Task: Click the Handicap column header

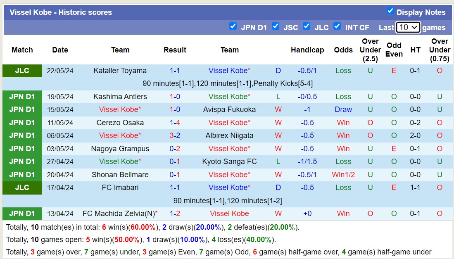Action: 307,50
